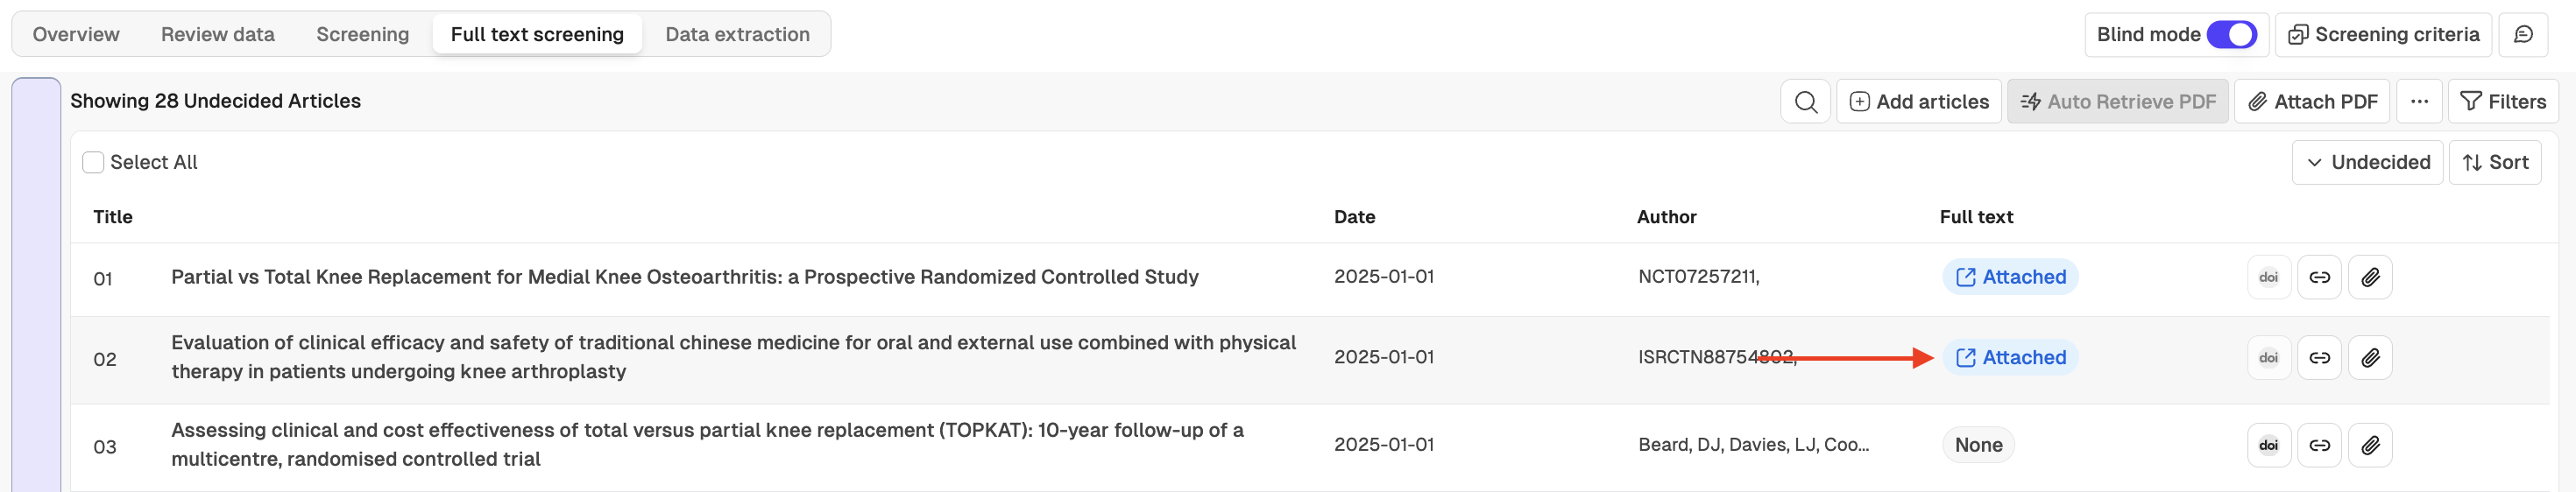
Task: Click the link icon for article 03
Action: coord(2319,446)
